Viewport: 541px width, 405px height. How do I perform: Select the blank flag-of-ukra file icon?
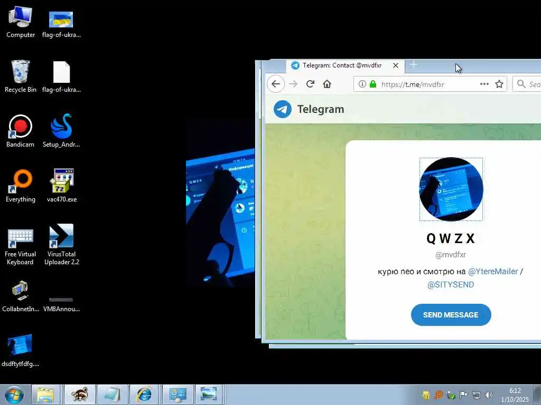point(61,77)
